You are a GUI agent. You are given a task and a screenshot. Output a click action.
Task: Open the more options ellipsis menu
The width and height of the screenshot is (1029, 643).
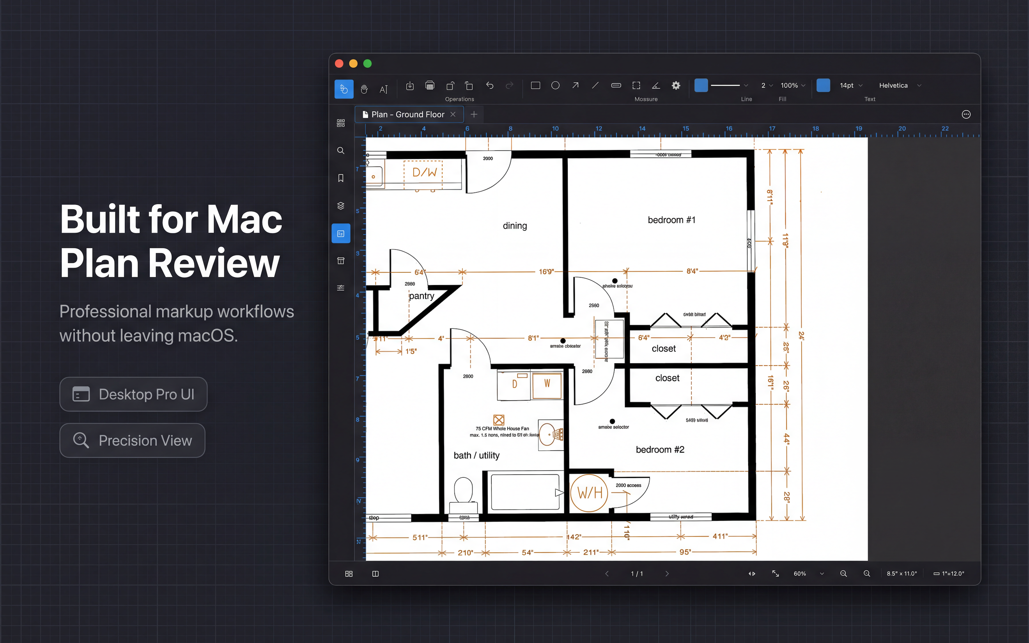click(966, 114)
